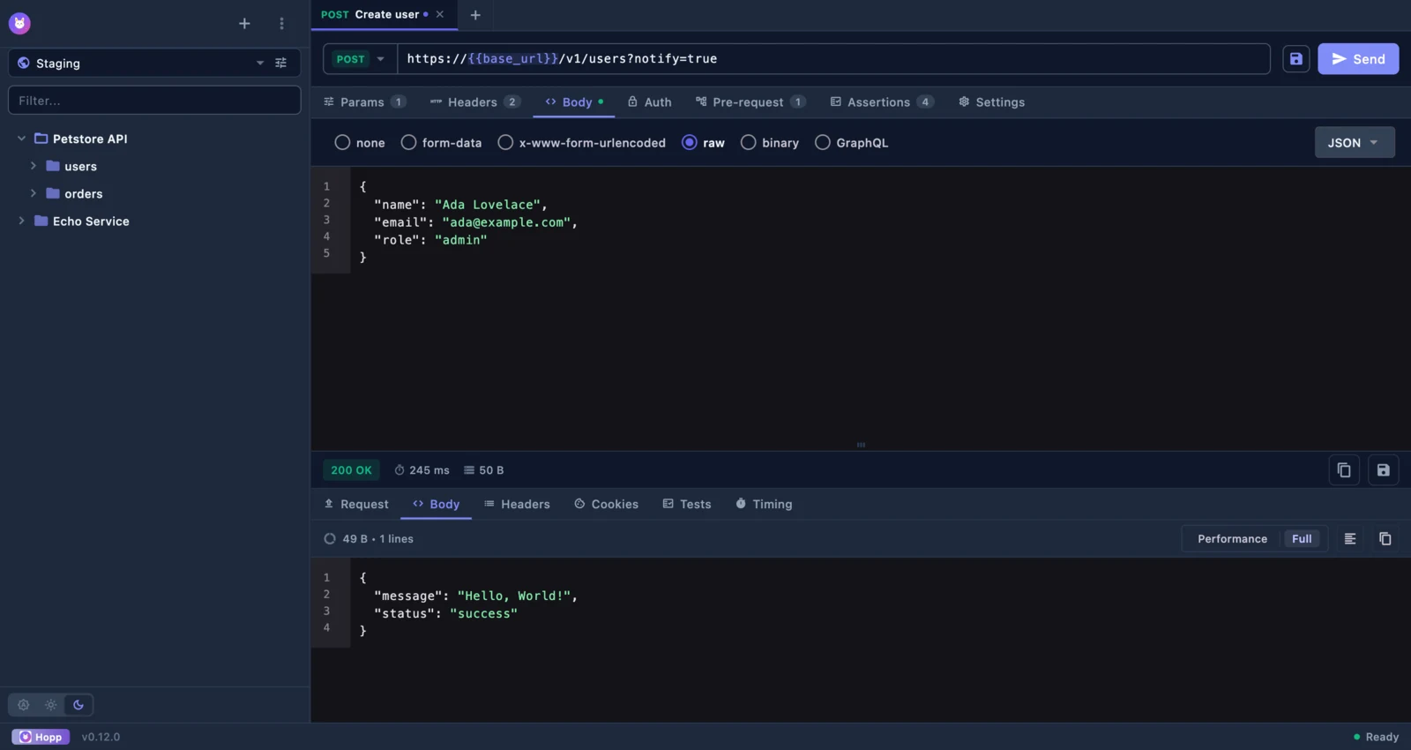Open the Pre-request tab
Viewport: 1411px width, 750px height.
(x=750, y=102)
